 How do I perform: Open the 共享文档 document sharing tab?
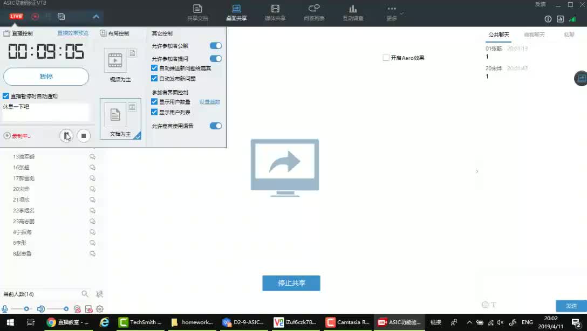[x=197, y=12]
